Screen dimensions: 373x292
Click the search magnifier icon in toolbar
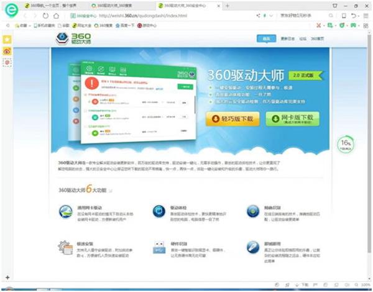click(x=331, y=16)
